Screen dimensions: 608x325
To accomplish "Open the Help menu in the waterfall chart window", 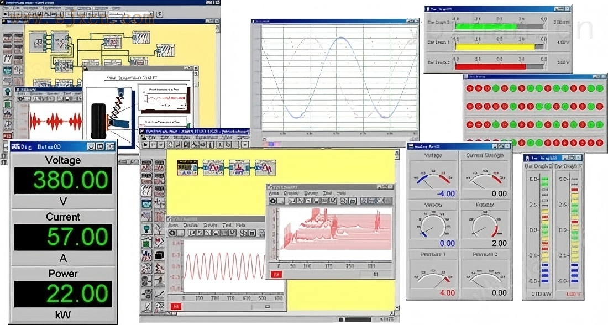I will [341, 193].
